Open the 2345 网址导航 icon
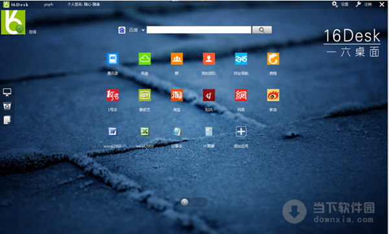 (x=241, y=59)
